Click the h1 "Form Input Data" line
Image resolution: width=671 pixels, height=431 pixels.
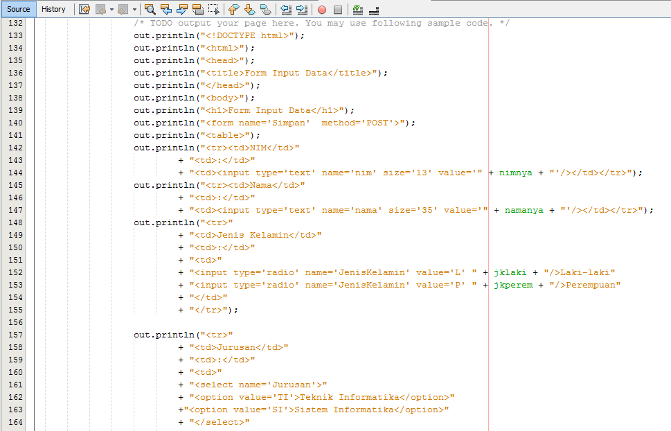click(x=244, y=110)
